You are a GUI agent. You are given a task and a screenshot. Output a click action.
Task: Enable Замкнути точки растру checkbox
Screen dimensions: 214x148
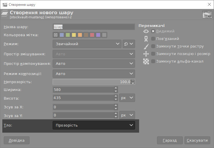[x=153, y=46]
